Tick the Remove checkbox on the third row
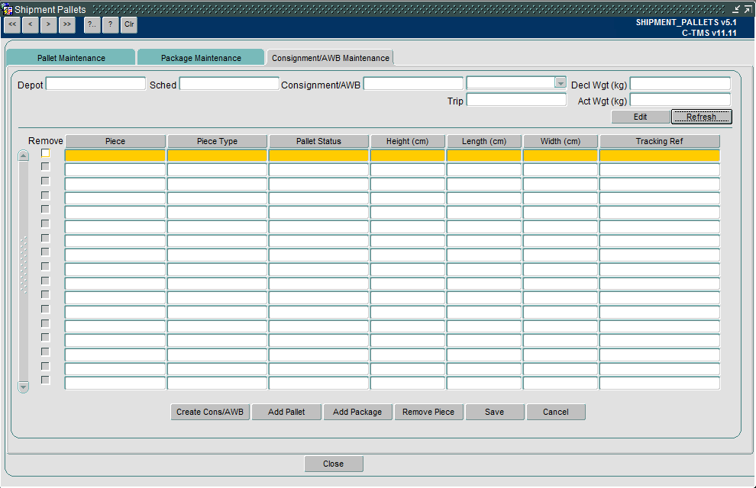Screen dimensions: 756x488 tap(45, 181)
